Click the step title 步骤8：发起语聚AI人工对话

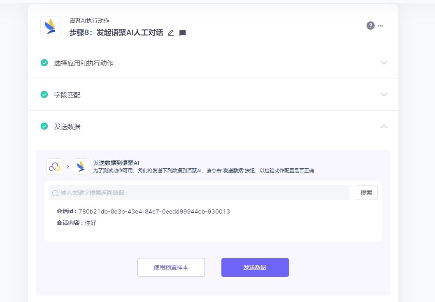pos(116,33)
